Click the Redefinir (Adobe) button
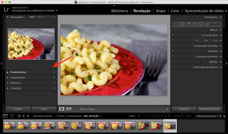 coord(209,109)
